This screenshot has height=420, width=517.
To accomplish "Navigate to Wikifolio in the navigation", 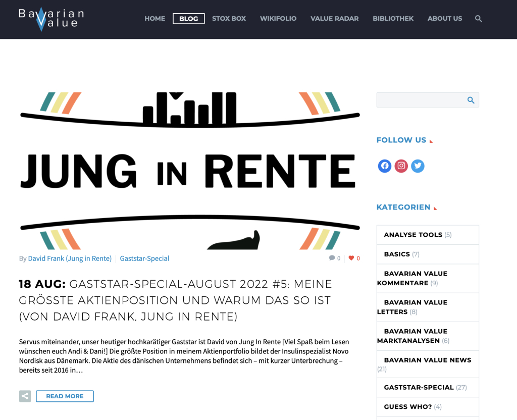I will tap(278, 19).
